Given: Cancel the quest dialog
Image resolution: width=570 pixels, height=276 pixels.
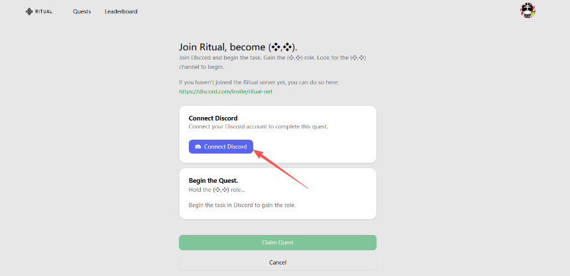Looking at the screenshot, I should 277,262.
